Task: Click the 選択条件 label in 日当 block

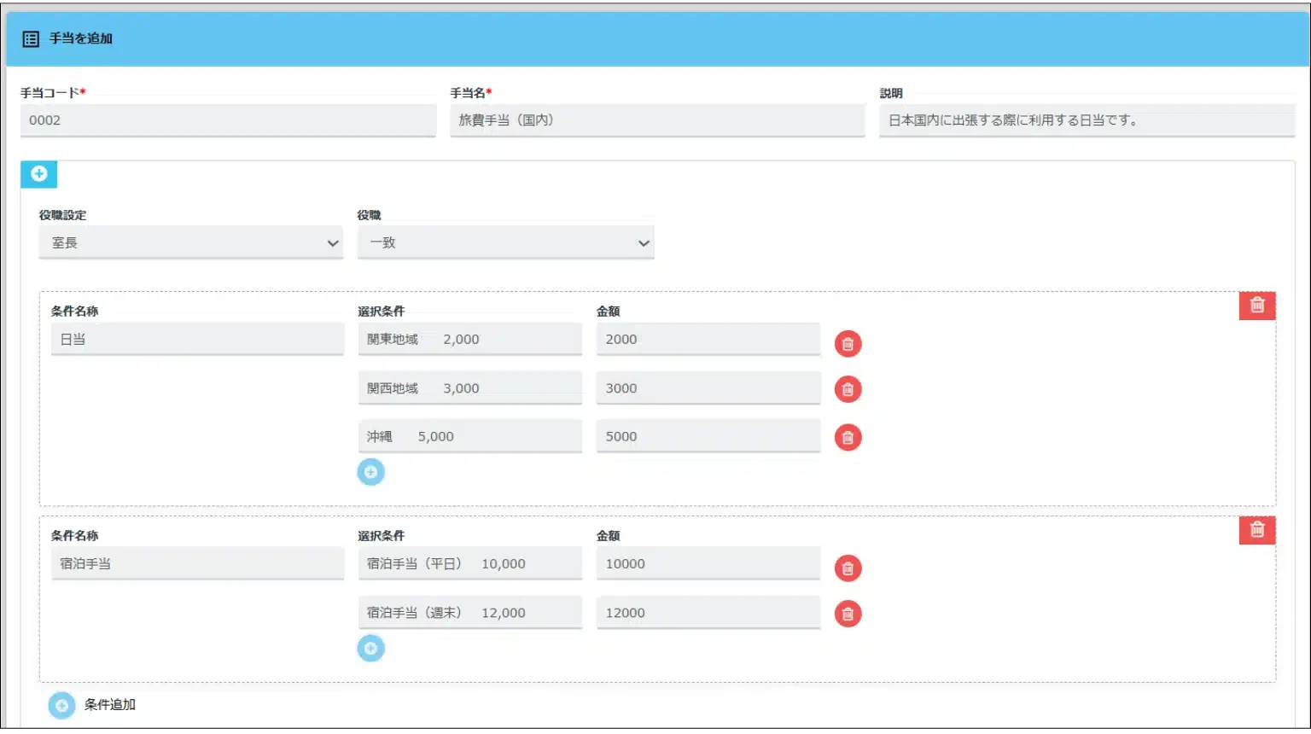Action: 381,312
